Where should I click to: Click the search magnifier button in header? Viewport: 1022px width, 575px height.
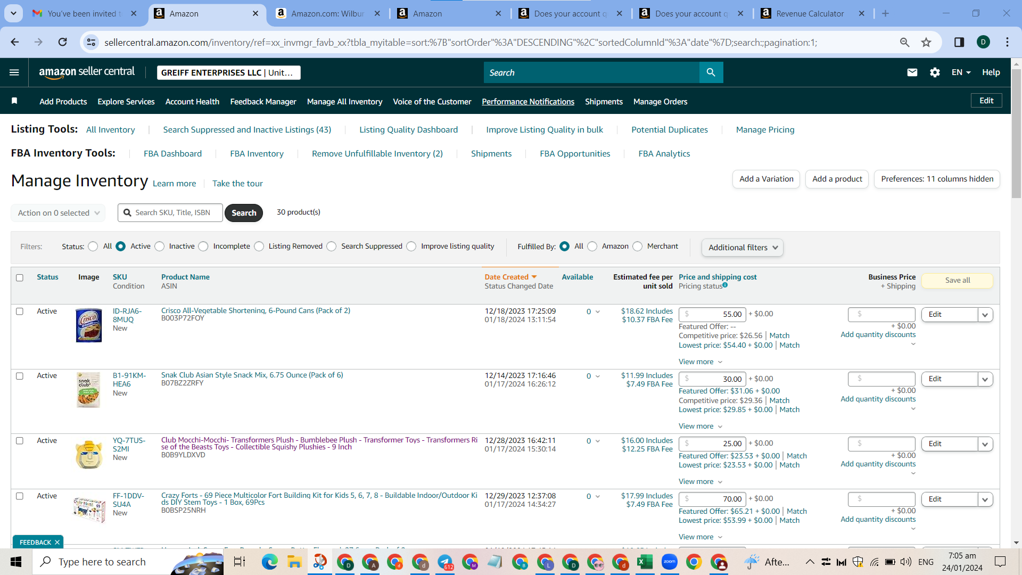[x=711, y=72]
